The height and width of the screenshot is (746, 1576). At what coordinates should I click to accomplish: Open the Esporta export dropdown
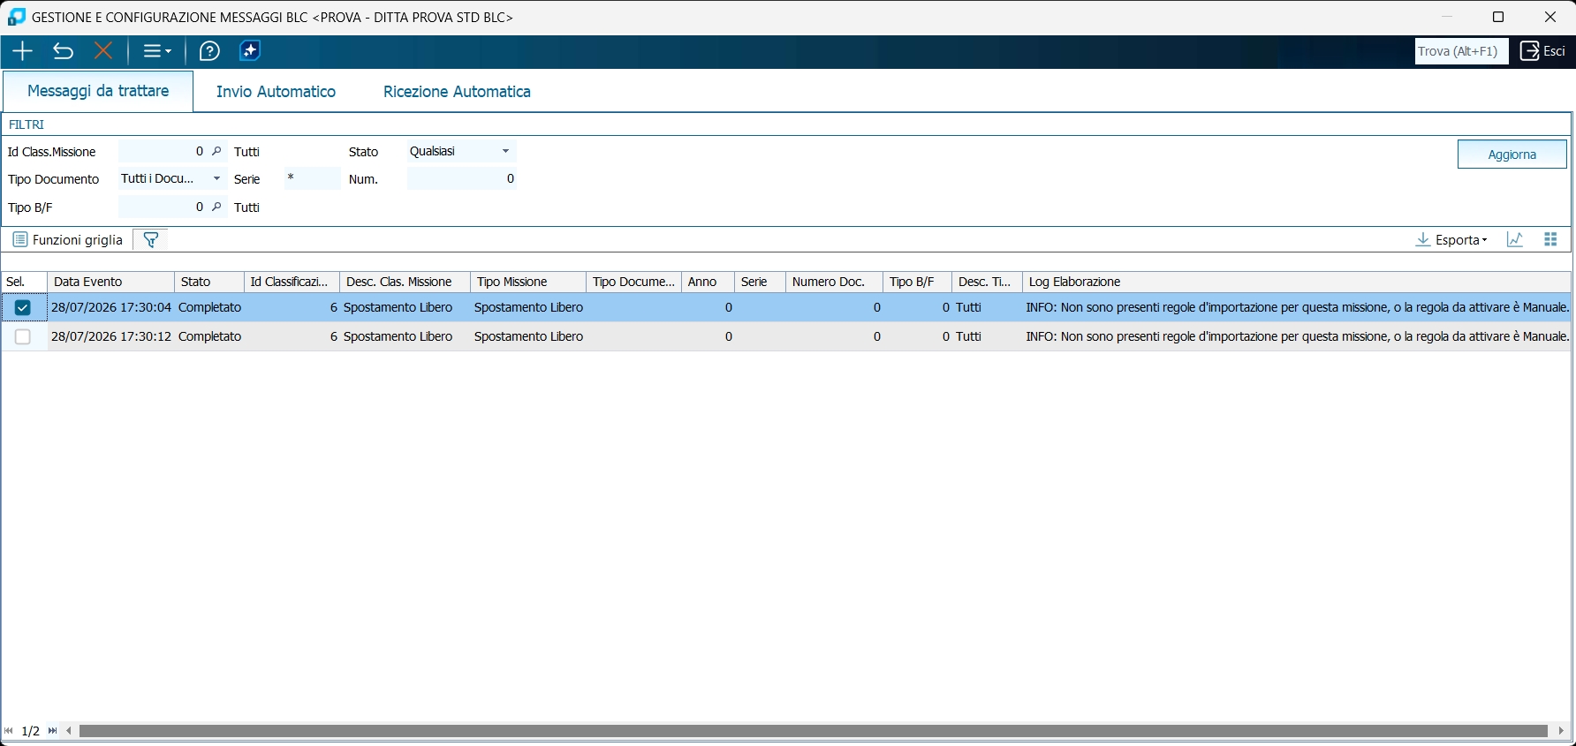[1452, 239]
